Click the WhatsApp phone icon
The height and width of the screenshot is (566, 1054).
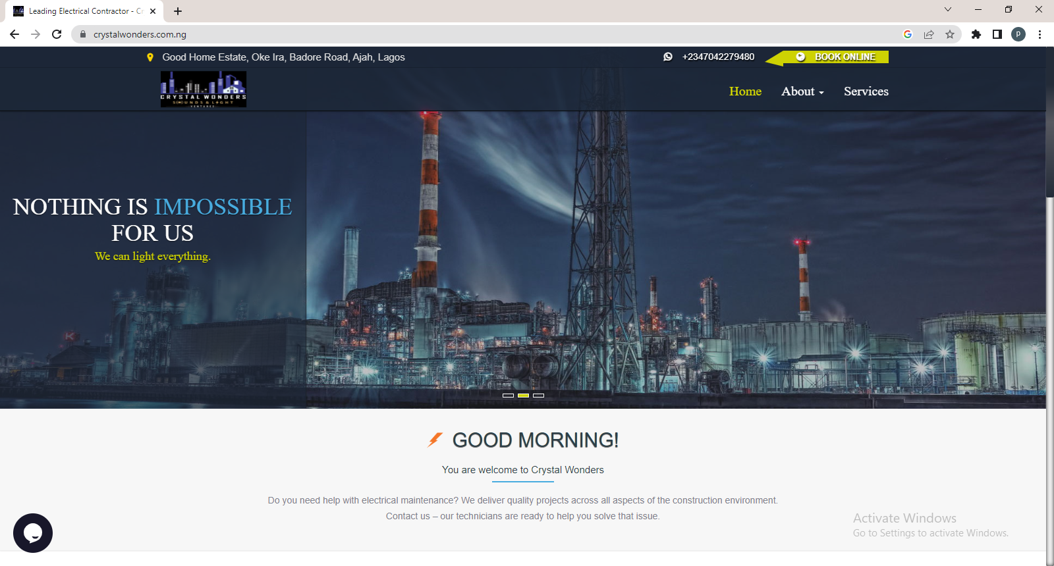pos(668,57)
